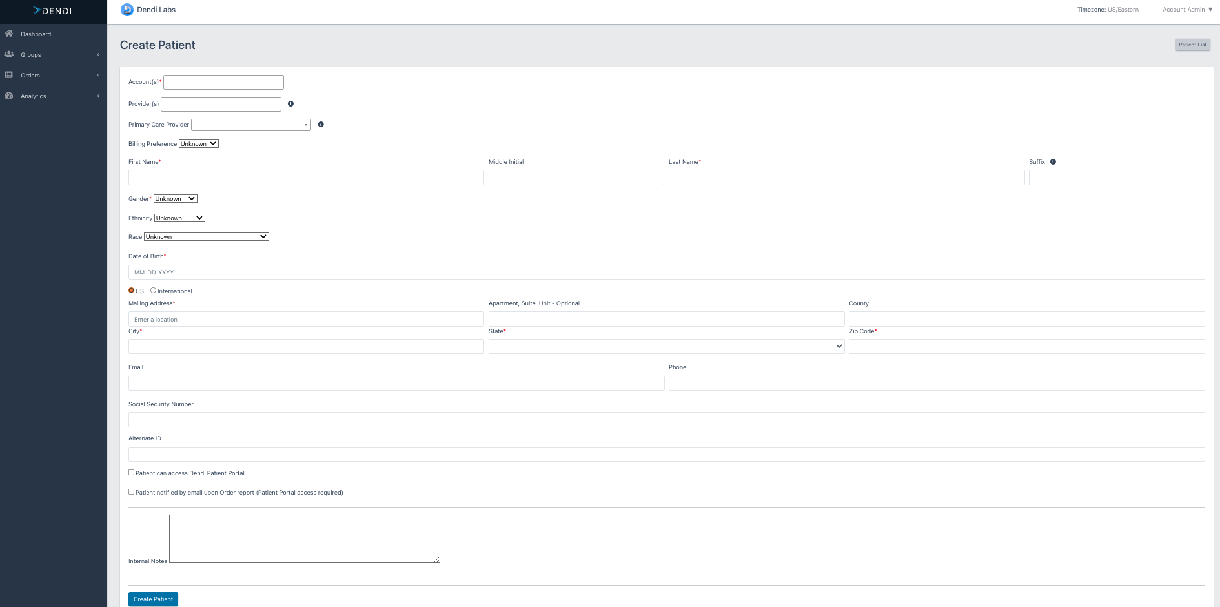This screenshot has width=1220, height=607.
Task: Click the Dashboard home icon
Action: pyautogui.click(x=9, y=34)
